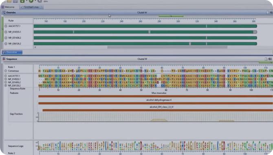Close the Untitled1.msa tab

pyautogui.click(x=41, y=7)
